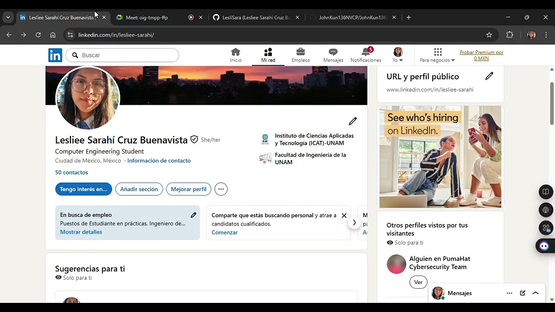
Task: Open the browser home page icon
Action: tap(53, 35)
